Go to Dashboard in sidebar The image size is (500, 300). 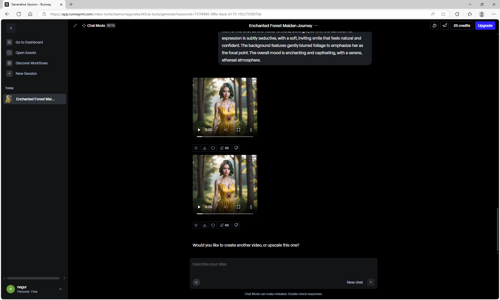(x=29, y=42)
